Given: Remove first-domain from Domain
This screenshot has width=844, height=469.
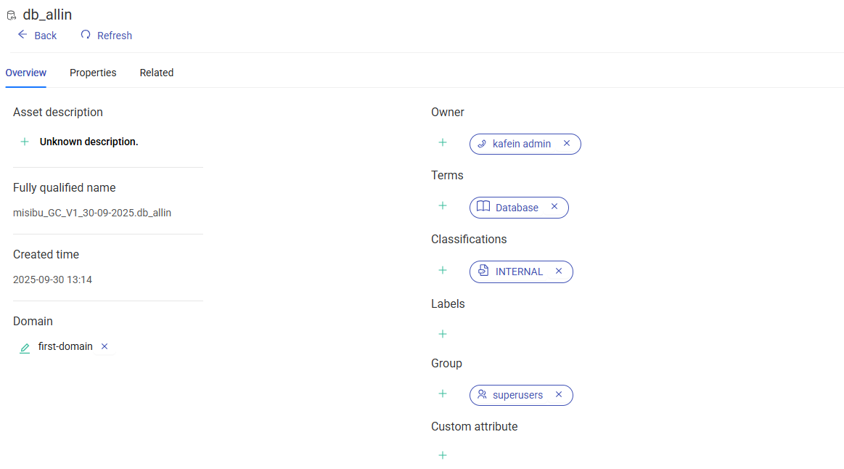Looking at the screenshot, I should click(x=105, y=346).
